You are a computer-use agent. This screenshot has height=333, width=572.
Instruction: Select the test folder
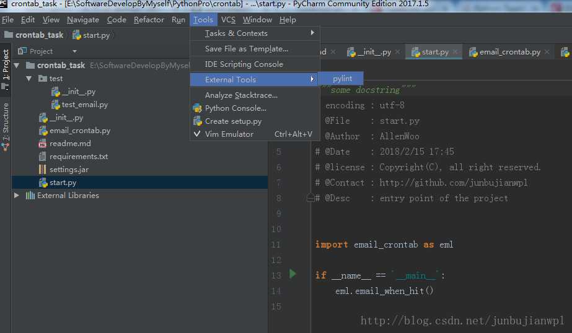pos(56,79)
